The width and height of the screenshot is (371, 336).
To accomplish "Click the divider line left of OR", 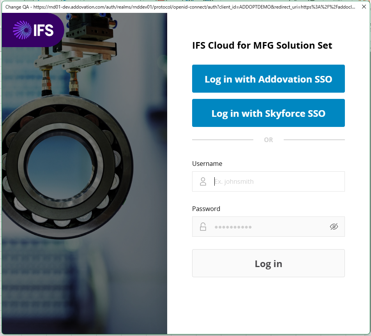I will click(x=222, y=140).
